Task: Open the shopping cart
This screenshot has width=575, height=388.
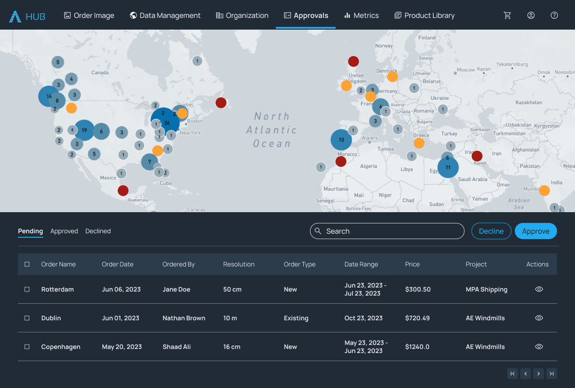Action: tap(507, 15)
